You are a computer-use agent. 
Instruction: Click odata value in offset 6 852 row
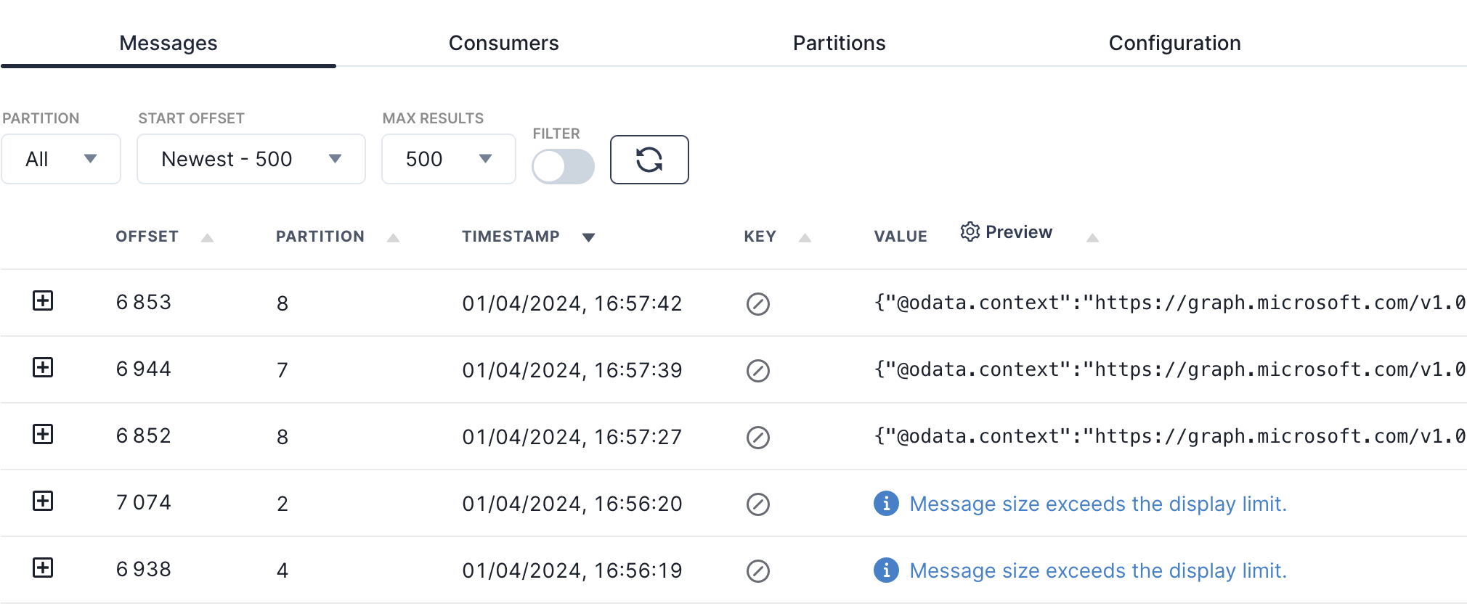coord(1170,436)
